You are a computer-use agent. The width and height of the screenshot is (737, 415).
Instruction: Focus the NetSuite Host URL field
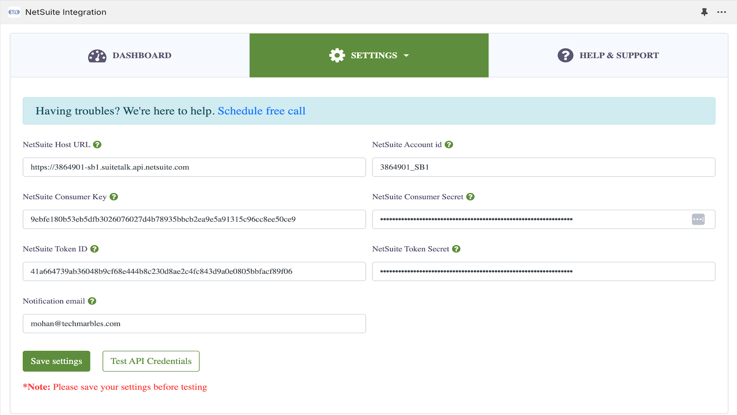click(x=194, y=167)
